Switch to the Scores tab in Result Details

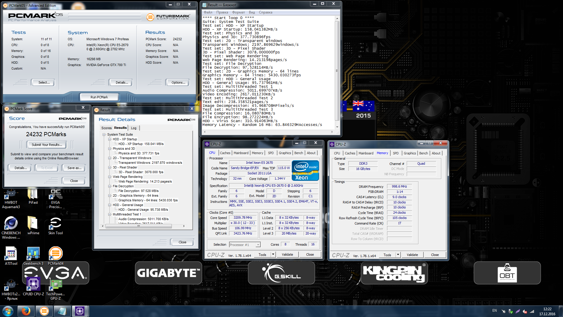(106, 128)
